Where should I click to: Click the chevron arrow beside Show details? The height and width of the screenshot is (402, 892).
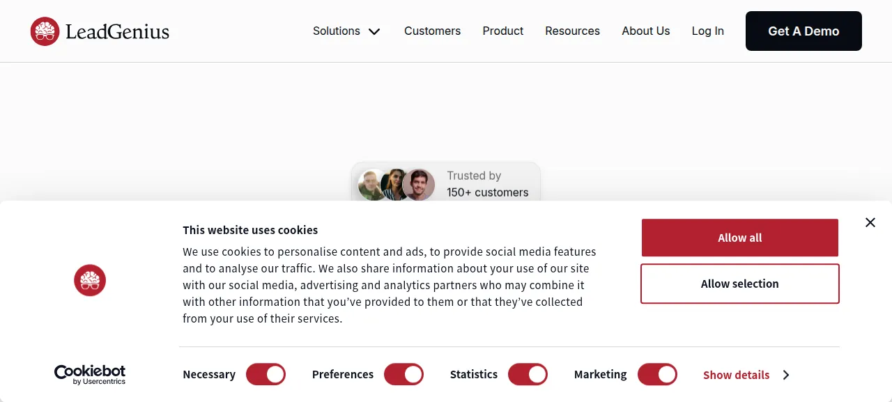[x=786, y=375]
